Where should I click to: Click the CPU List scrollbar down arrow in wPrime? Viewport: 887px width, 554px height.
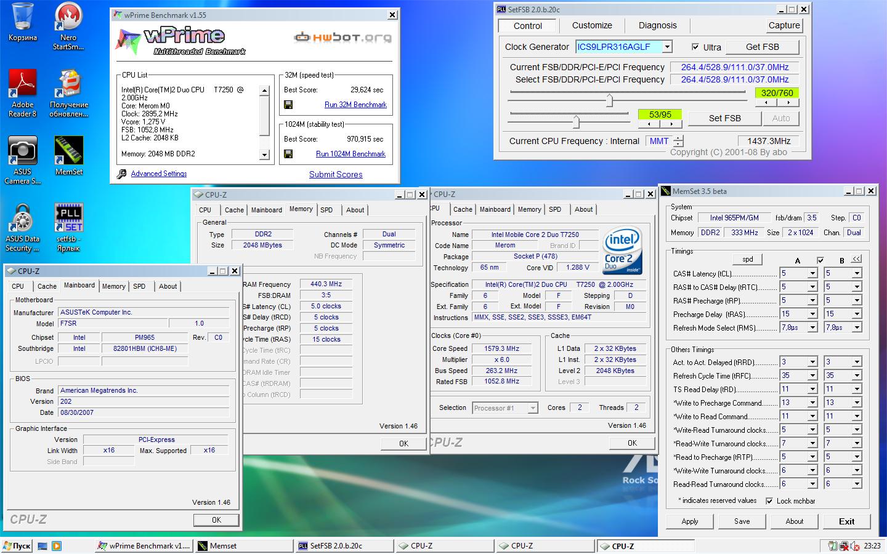click(265, 155)
